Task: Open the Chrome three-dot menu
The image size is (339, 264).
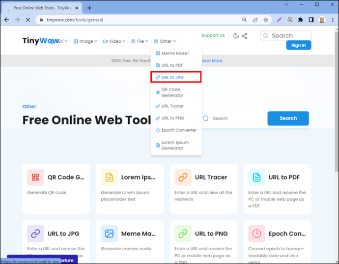Action: coord(333,20)
